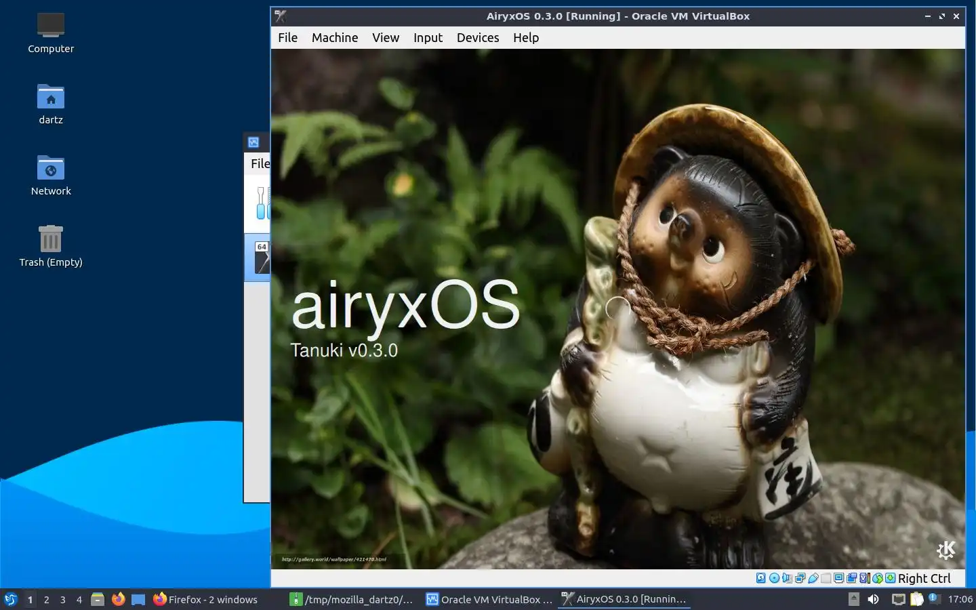Screen dimensions: 976x610
Task: Click the keyboard capture arrow icon
Action: 890,578
